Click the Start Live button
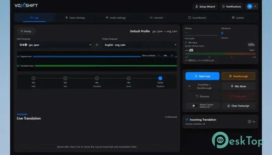 pos(202,76)
